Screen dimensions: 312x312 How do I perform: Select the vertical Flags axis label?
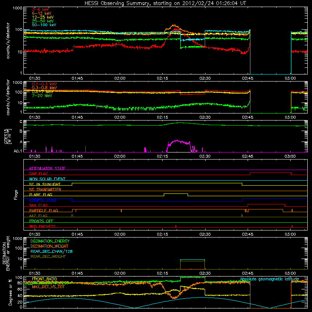tap(16, 195)
